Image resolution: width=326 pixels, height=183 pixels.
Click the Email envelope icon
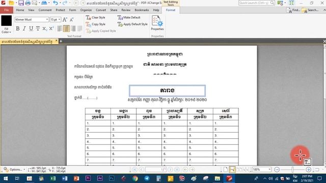coord(35,3)
